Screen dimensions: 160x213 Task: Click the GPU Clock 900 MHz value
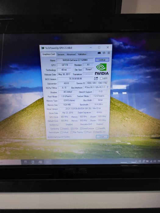(x=65, y=117)
